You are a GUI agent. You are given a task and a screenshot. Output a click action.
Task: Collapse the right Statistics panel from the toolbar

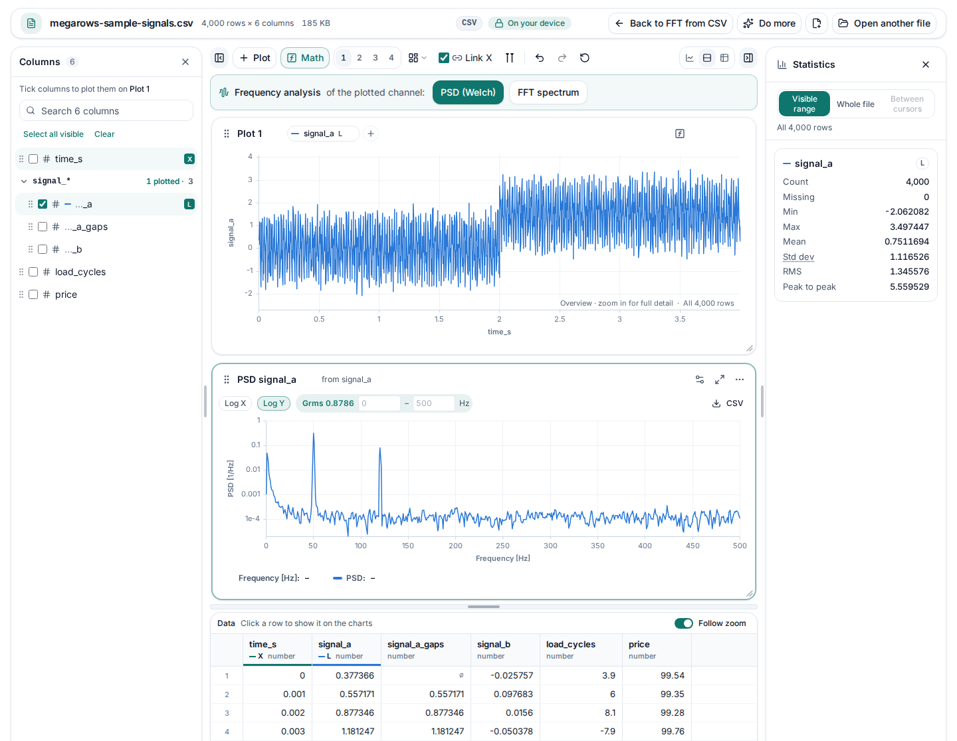click(x=748, y=58)
